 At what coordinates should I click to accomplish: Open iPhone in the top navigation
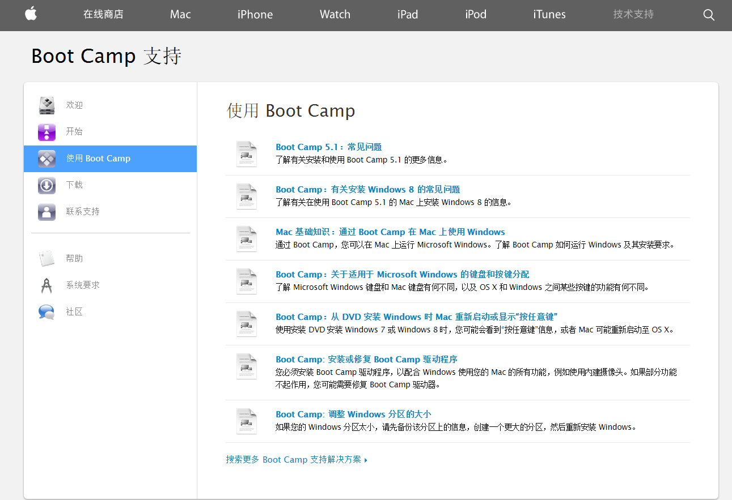pos(255,15)
